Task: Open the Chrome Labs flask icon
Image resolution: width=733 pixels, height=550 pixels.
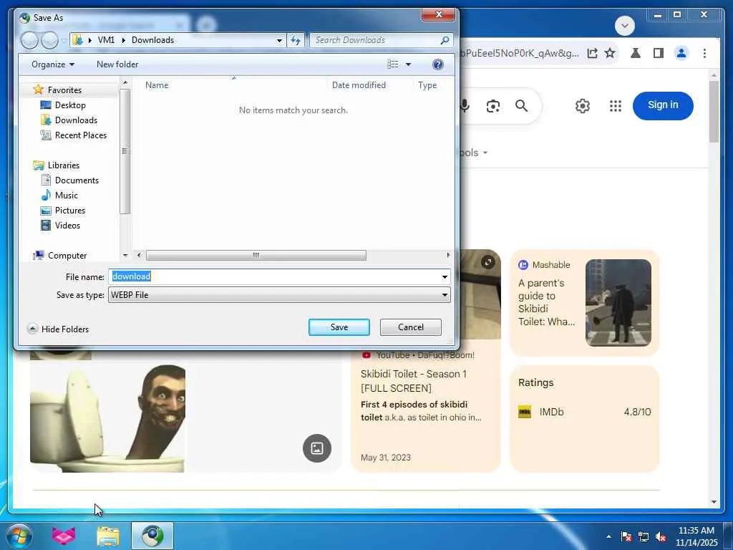Action: point(636,53)
